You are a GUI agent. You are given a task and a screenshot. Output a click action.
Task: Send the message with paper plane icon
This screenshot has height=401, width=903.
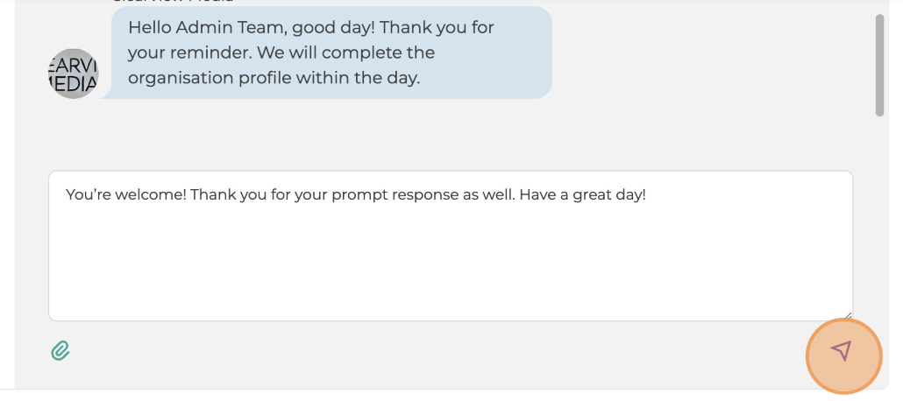[843, 355]
